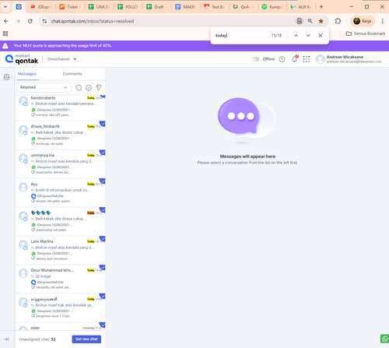This screenshot has width=389, height=348.
Task: Click the clock icon beside Offline
Action: click(x=282, y=59)
